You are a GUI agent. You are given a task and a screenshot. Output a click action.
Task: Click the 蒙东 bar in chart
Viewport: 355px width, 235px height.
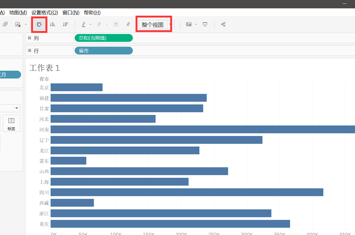[68, 161]
